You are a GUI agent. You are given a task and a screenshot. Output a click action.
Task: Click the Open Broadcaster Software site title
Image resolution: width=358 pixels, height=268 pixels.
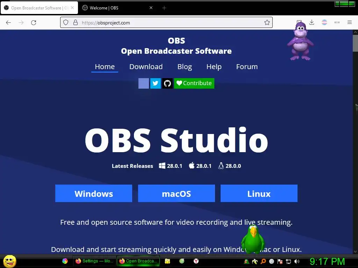coord(176,51)
